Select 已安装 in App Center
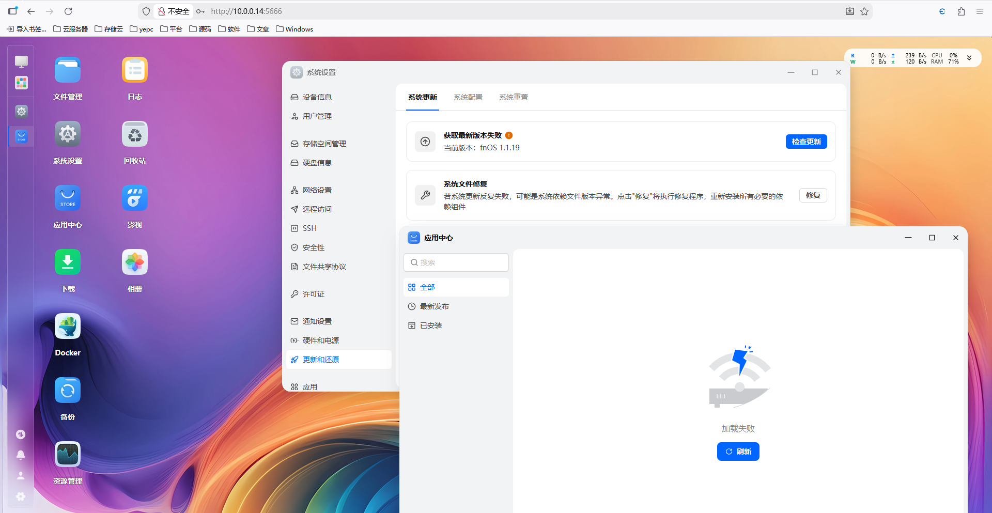 coord(431,325)
